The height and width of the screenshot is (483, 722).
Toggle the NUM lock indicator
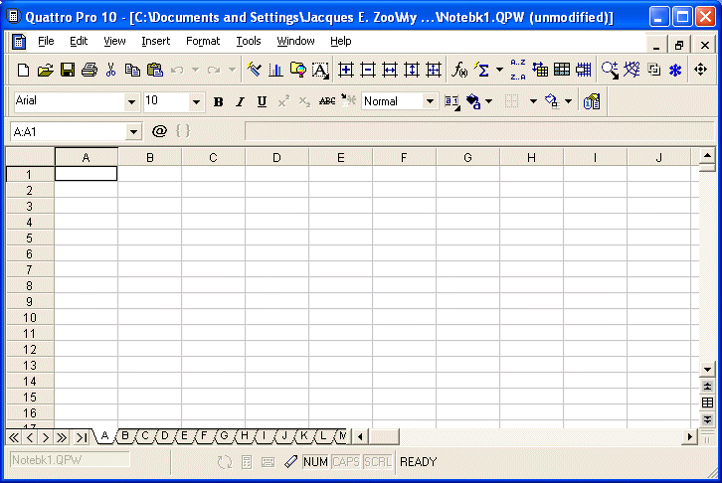tap(315, 461)
